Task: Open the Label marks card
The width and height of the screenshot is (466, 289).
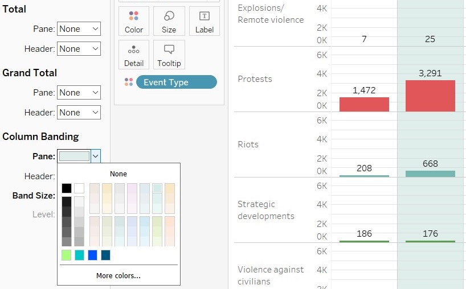Action: click(204, 22)
